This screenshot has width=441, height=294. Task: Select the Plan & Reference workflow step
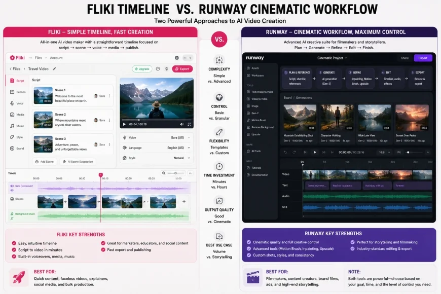point(297,78)
